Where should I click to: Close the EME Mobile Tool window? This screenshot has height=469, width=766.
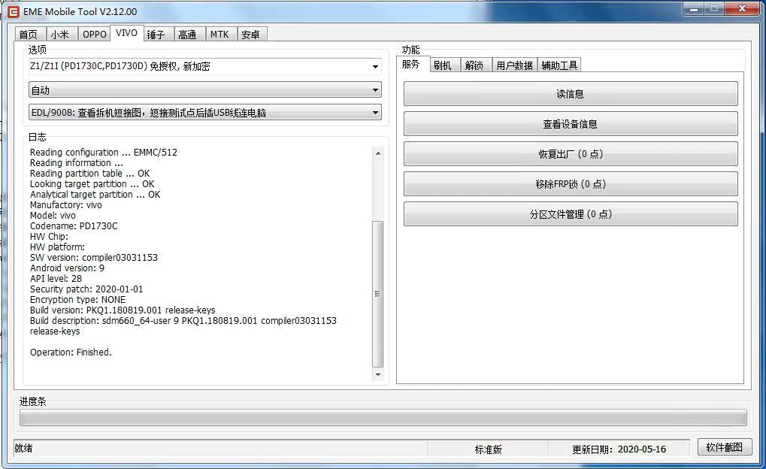(x=743, y=8)
